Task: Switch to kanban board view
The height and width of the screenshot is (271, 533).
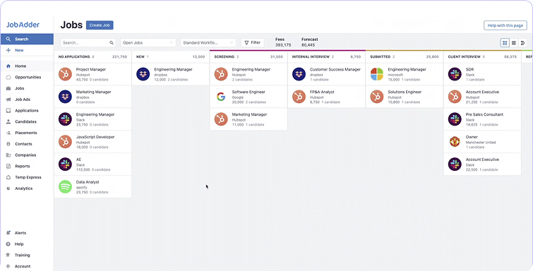Action: click(505, 43)
